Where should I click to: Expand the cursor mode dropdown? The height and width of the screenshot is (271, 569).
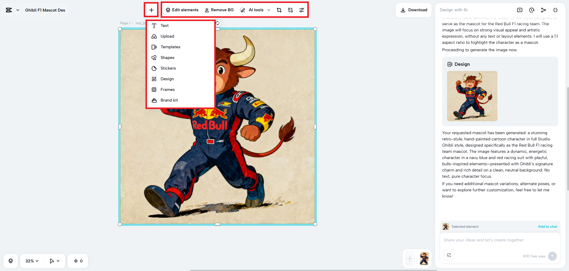(54, 261)
